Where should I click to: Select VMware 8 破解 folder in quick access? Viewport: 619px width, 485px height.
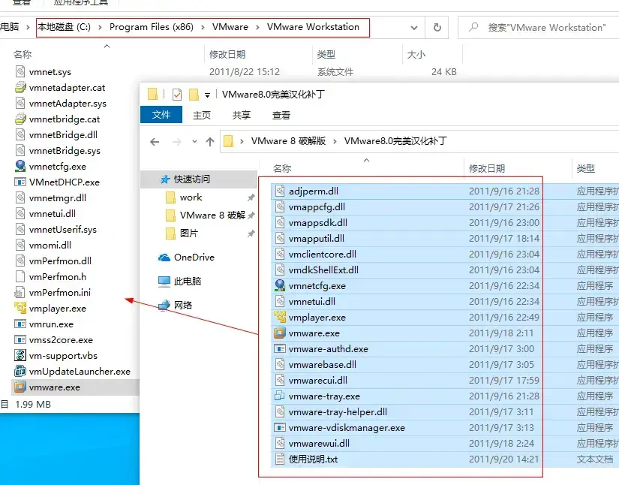pyautogui.click(x=212, y=215)
